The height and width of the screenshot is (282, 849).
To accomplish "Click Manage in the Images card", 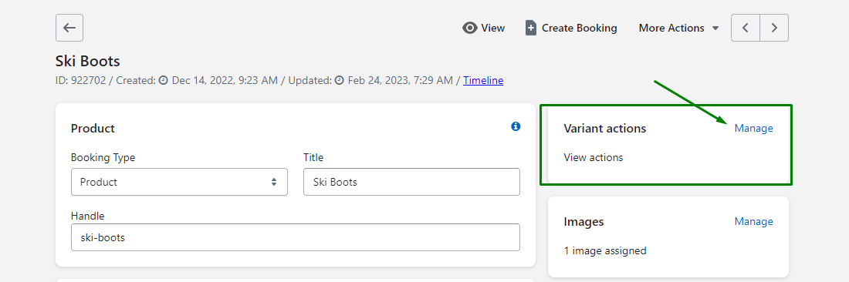I will pyautogui.click(x=754, y=221).
